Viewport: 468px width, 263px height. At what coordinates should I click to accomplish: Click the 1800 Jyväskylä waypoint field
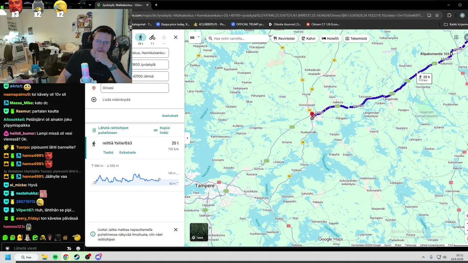[x=150, y=65]
